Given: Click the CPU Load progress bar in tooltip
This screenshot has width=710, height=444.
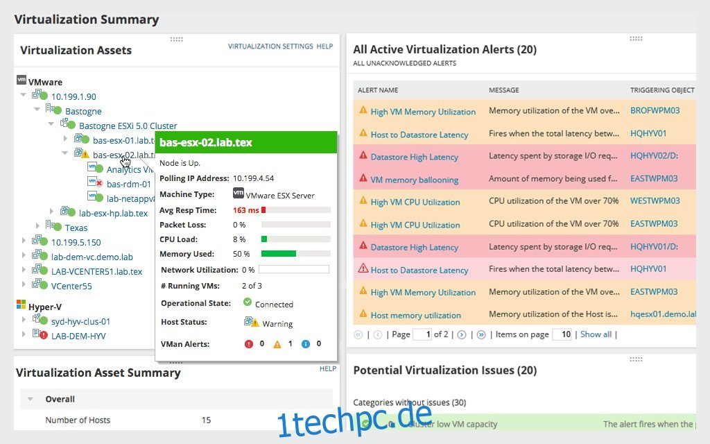Looking at the screenshot, I should click(x=295, y=239).
